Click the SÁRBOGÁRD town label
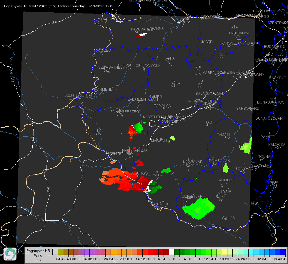 point(248,109)
